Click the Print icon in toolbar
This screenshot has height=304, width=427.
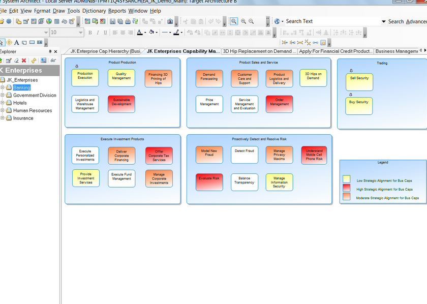pyautogui.click(x=128, y=21)
